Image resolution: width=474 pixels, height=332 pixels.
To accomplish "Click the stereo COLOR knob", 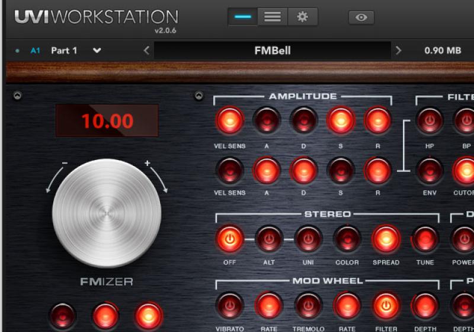I will [x=347, y=239].
